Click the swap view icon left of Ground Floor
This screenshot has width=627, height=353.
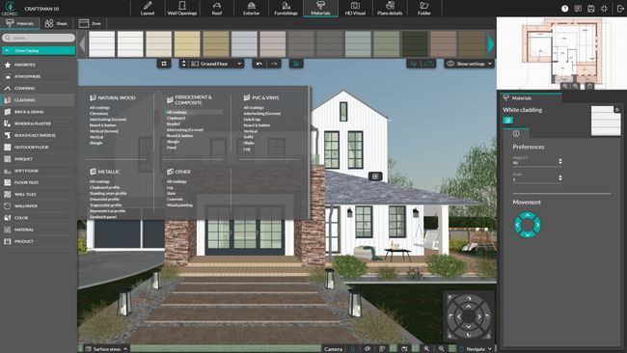coord(164,64)
